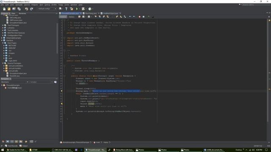The width and height of the screenshot is (271, 152).
Task: Expand the Libraries tree node
Action: pos(3,28)
